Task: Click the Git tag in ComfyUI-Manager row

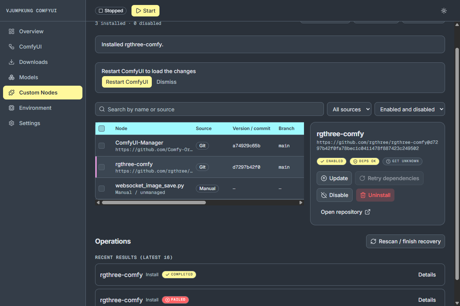Action: point(202,146)
